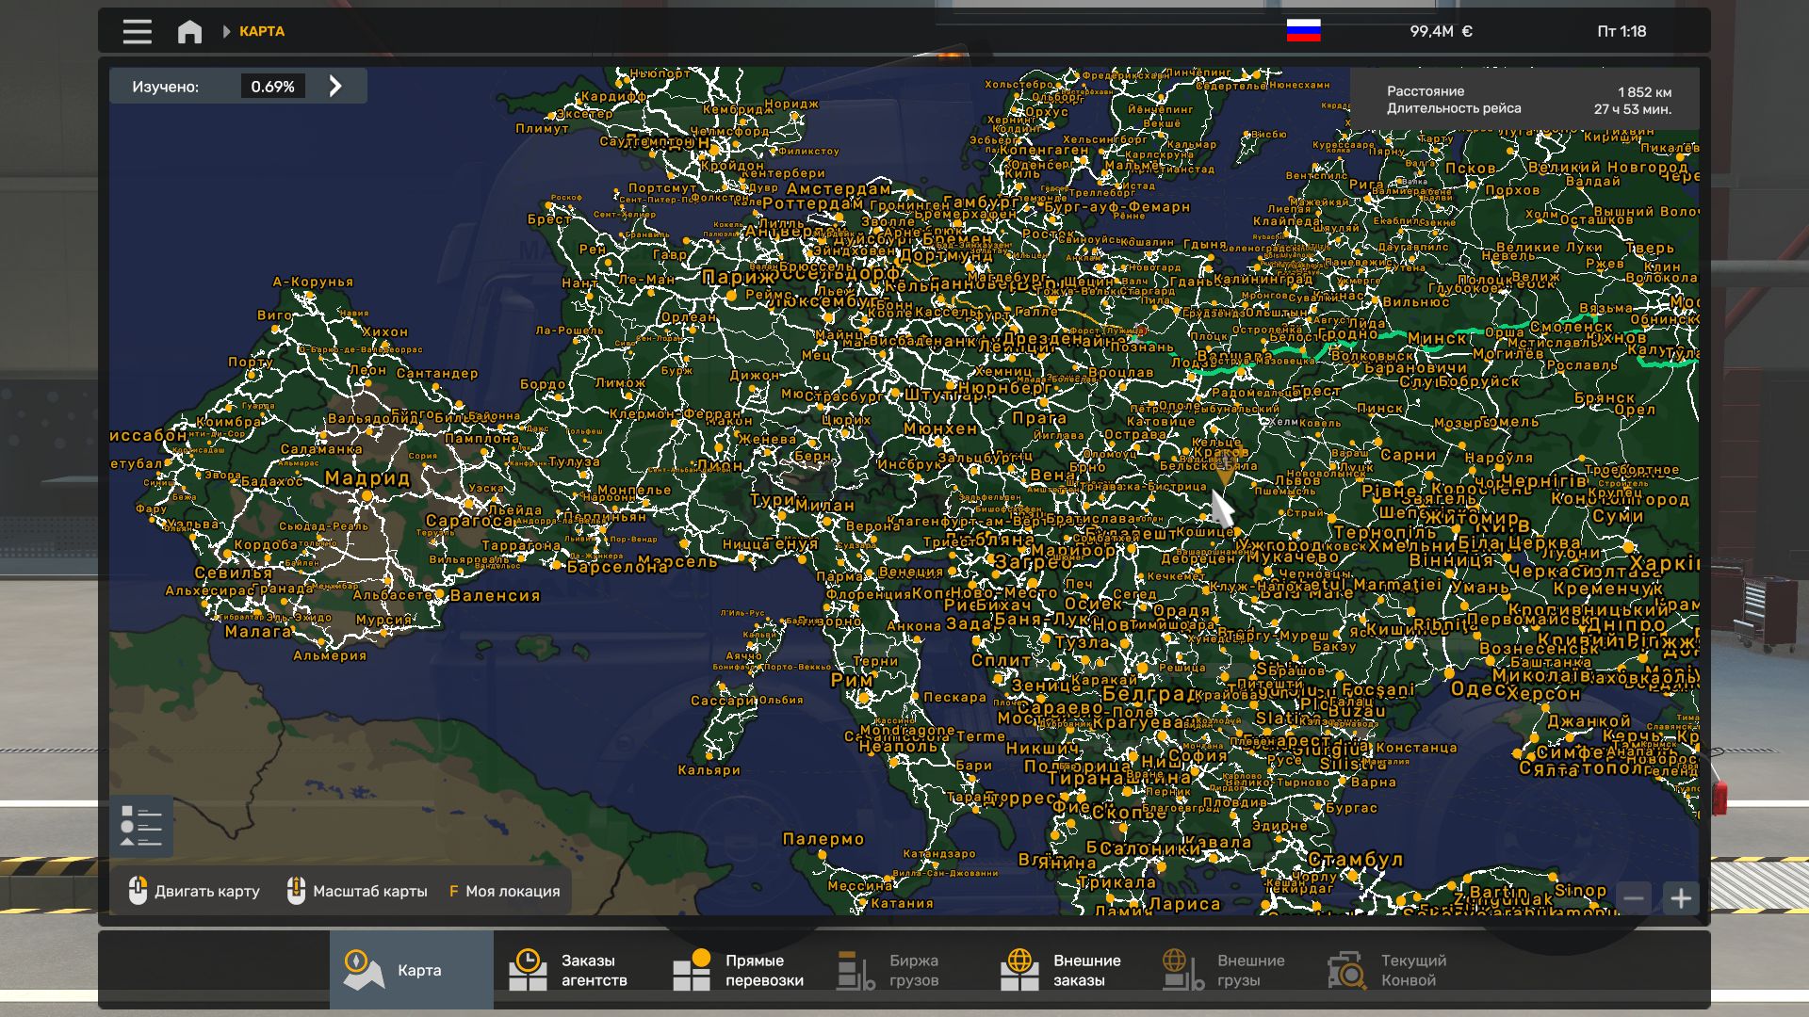Open Прямые перевозки tab

tap(740, 970)
